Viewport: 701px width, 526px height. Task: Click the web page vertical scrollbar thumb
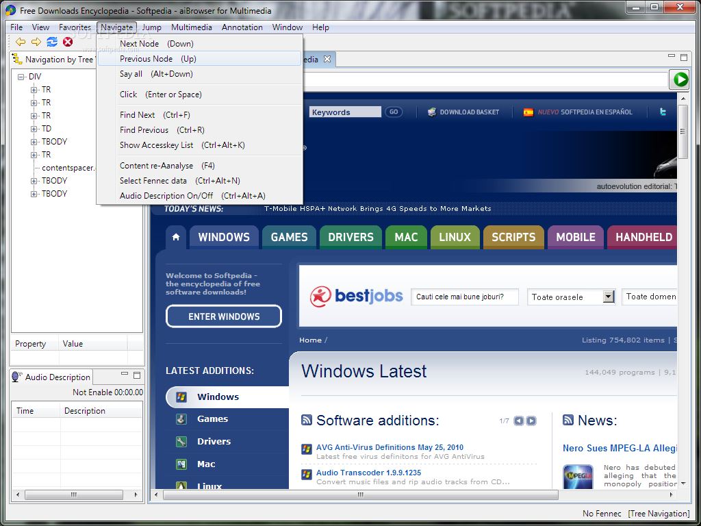tap(683, 131)
